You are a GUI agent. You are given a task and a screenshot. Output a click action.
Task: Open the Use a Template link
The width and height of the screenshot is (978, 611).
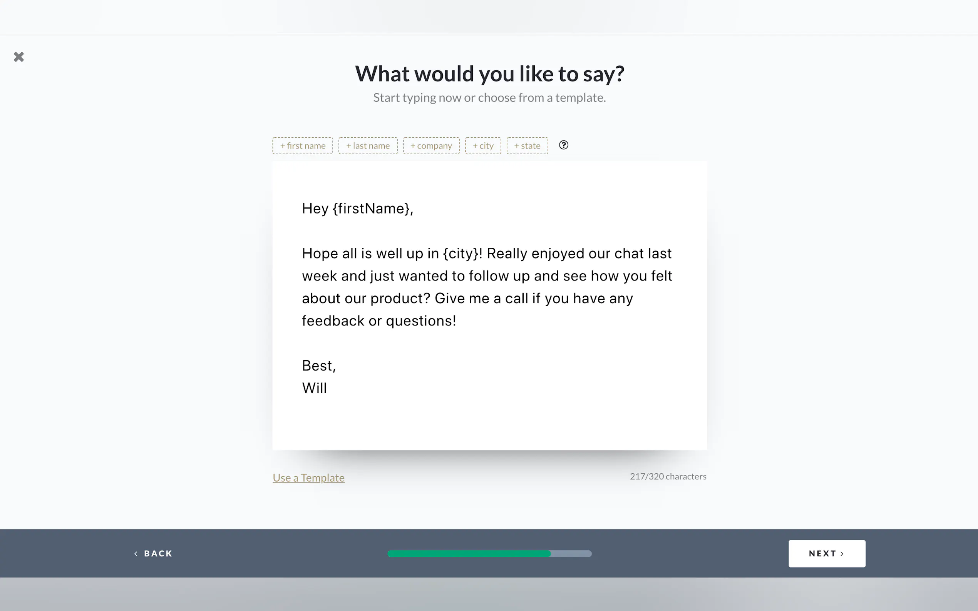pyautogui.click(x=308, y=477)
